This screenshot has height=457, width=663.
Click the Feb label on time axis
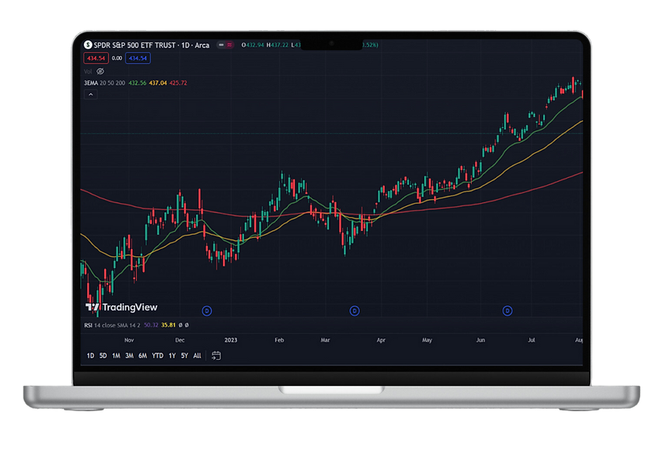pos(279,340)
